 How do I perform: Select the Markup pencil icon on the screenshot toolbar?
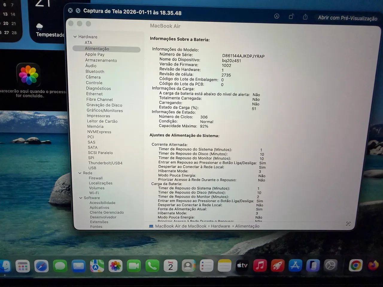click(x=276, y=16)
